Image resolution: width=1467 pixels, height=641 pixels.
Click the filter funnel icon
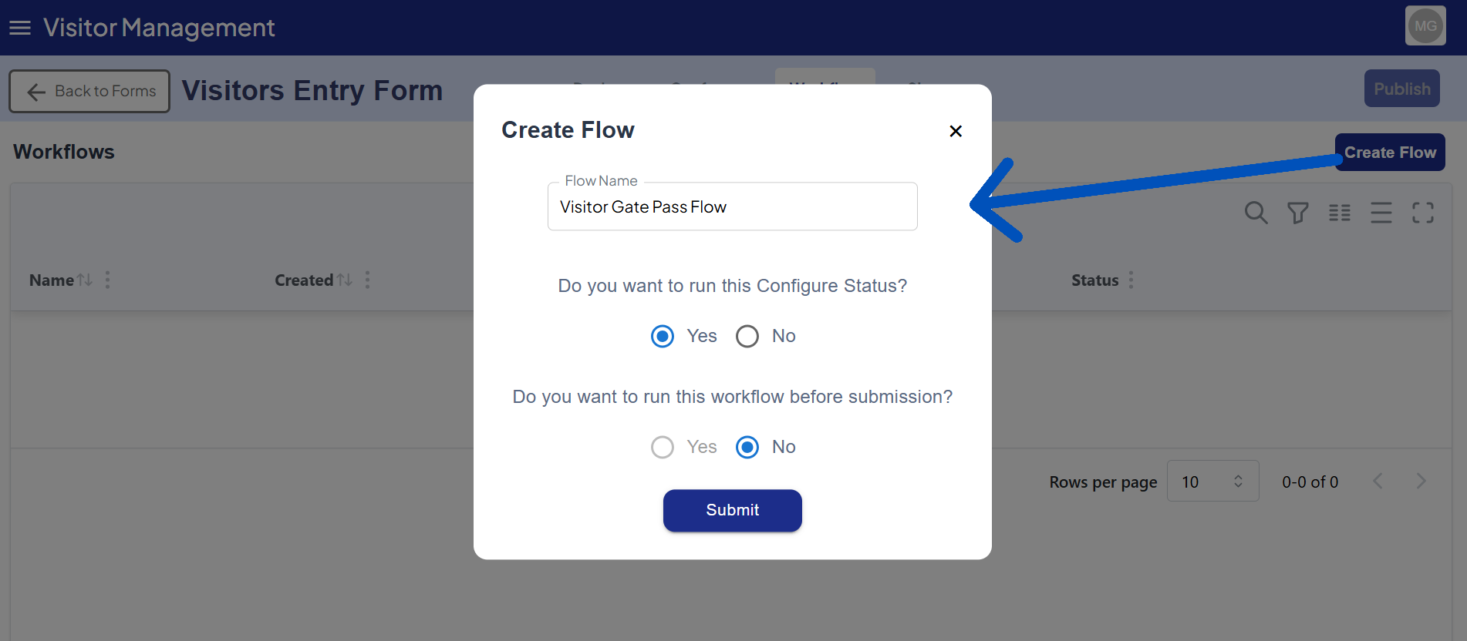click(x=1297, y=213)
